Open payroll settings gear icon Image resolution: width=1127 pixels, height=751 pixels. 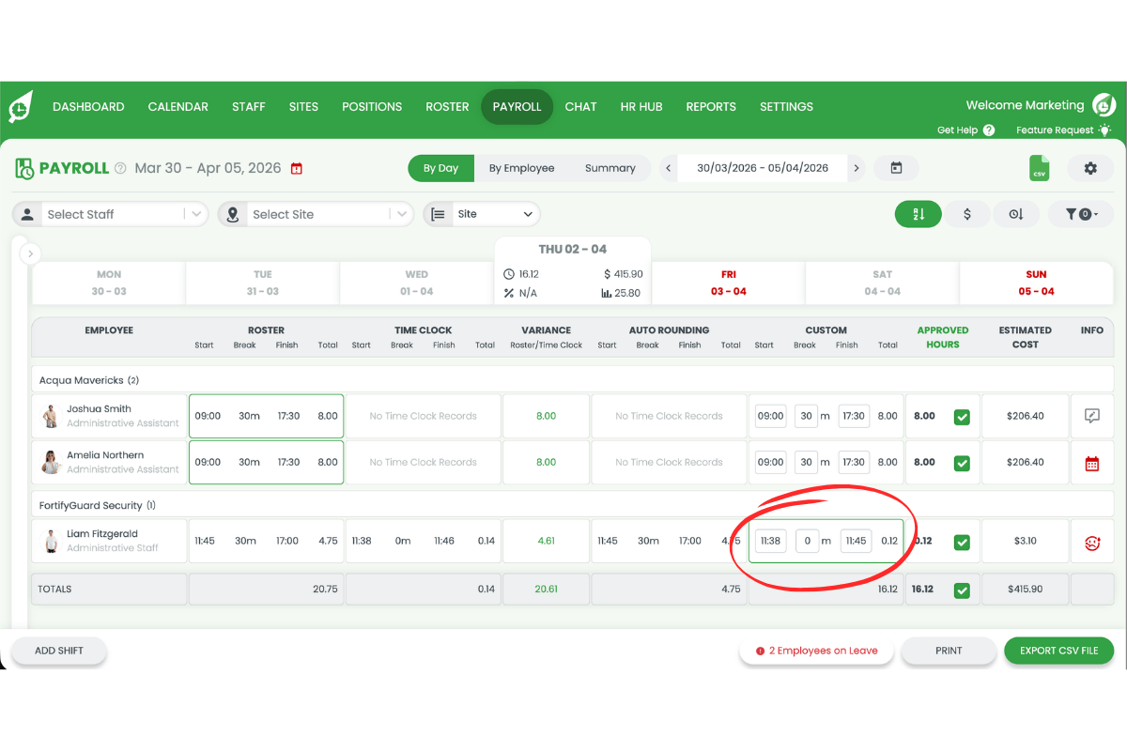click(1089, 168)
